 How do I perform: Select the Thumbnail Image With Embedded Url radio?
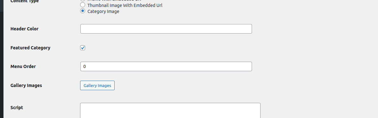click(83, 5)
